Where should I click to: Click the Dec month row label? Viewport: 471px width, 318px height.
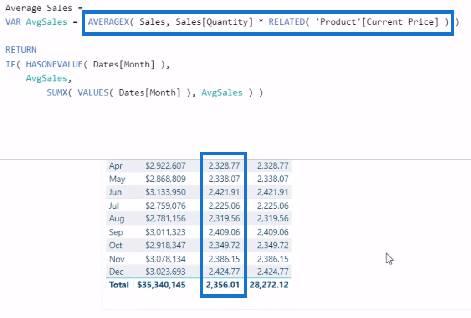[116, 272]
